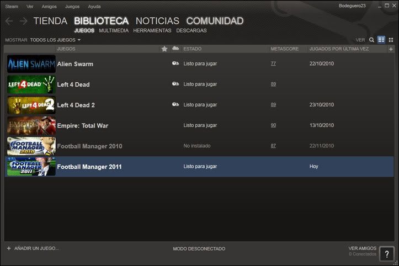Click Añadir un juego

pos(36,248)
